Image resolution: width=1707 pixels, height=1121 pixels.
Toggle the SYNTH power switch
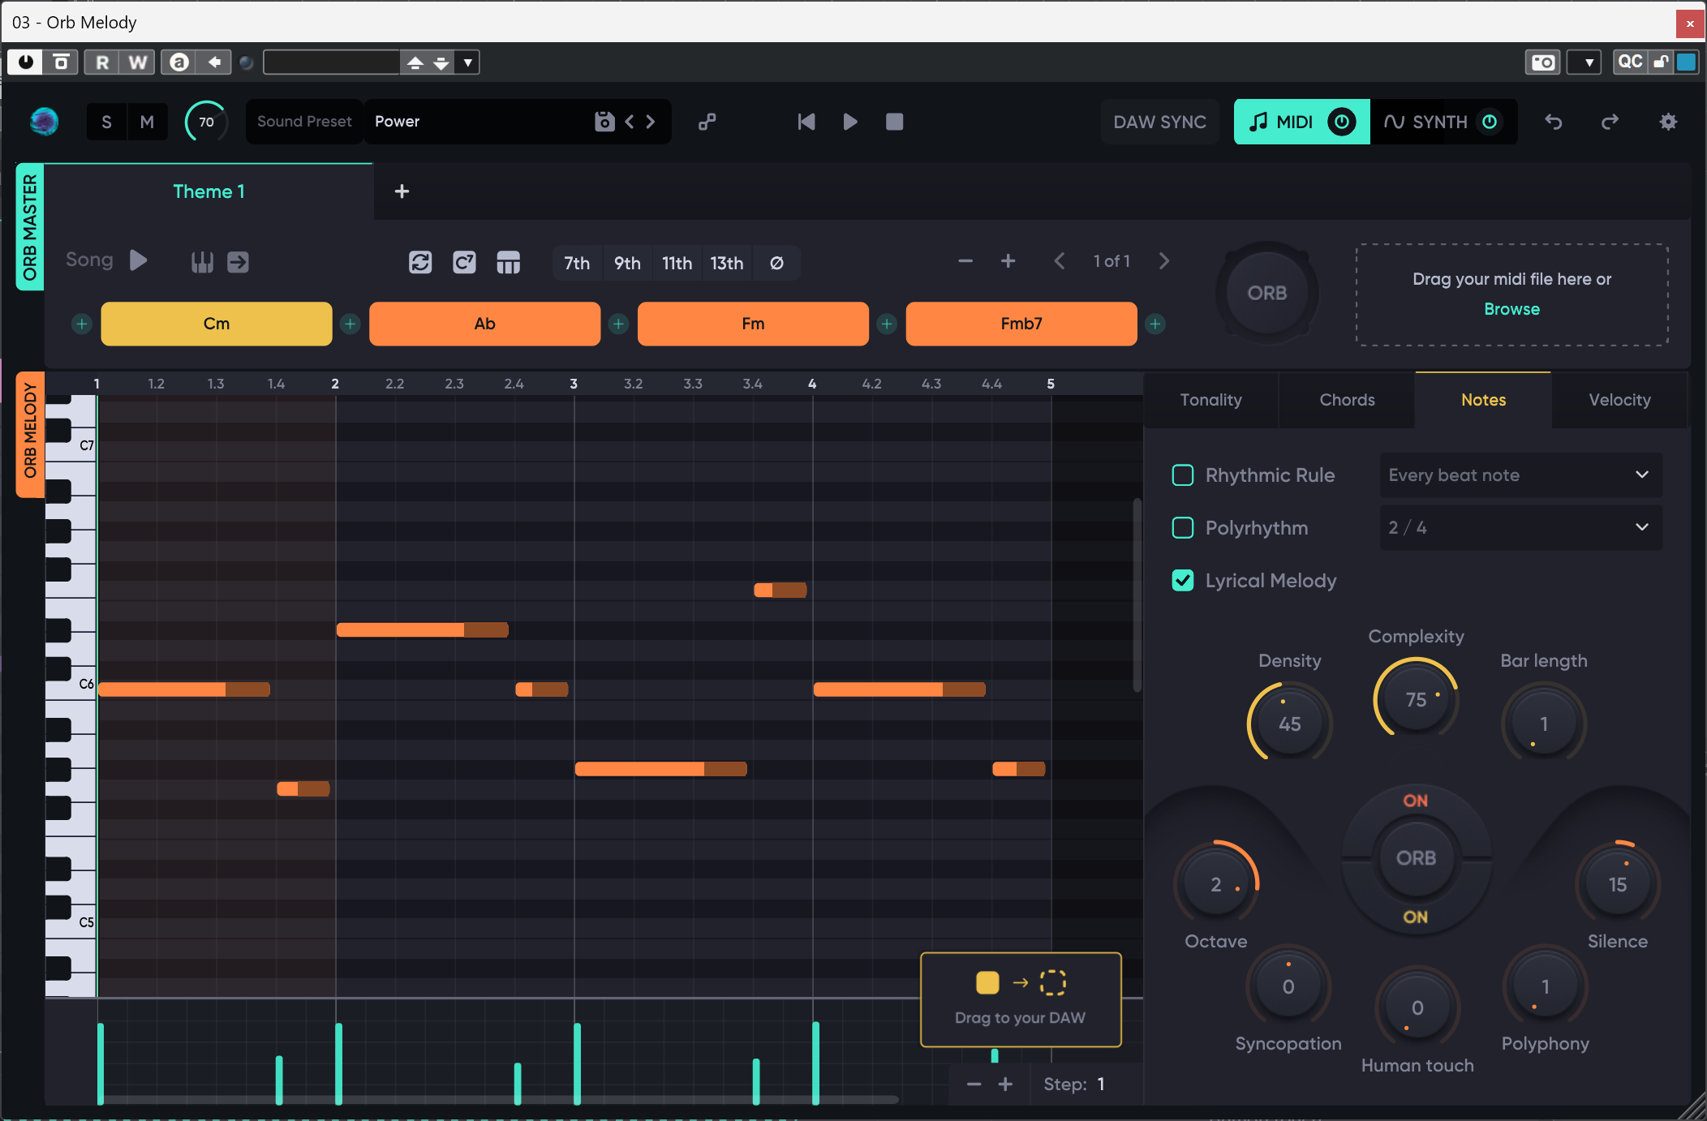pyautogui.click(x=1491, y=122)
